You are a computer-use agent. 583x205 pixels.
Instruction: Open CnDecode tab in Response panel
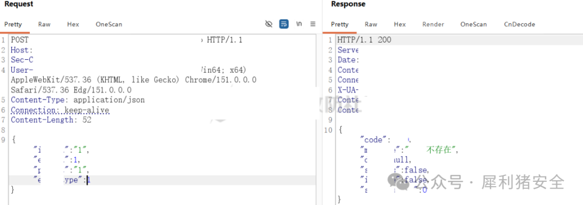tap(519, 24)
